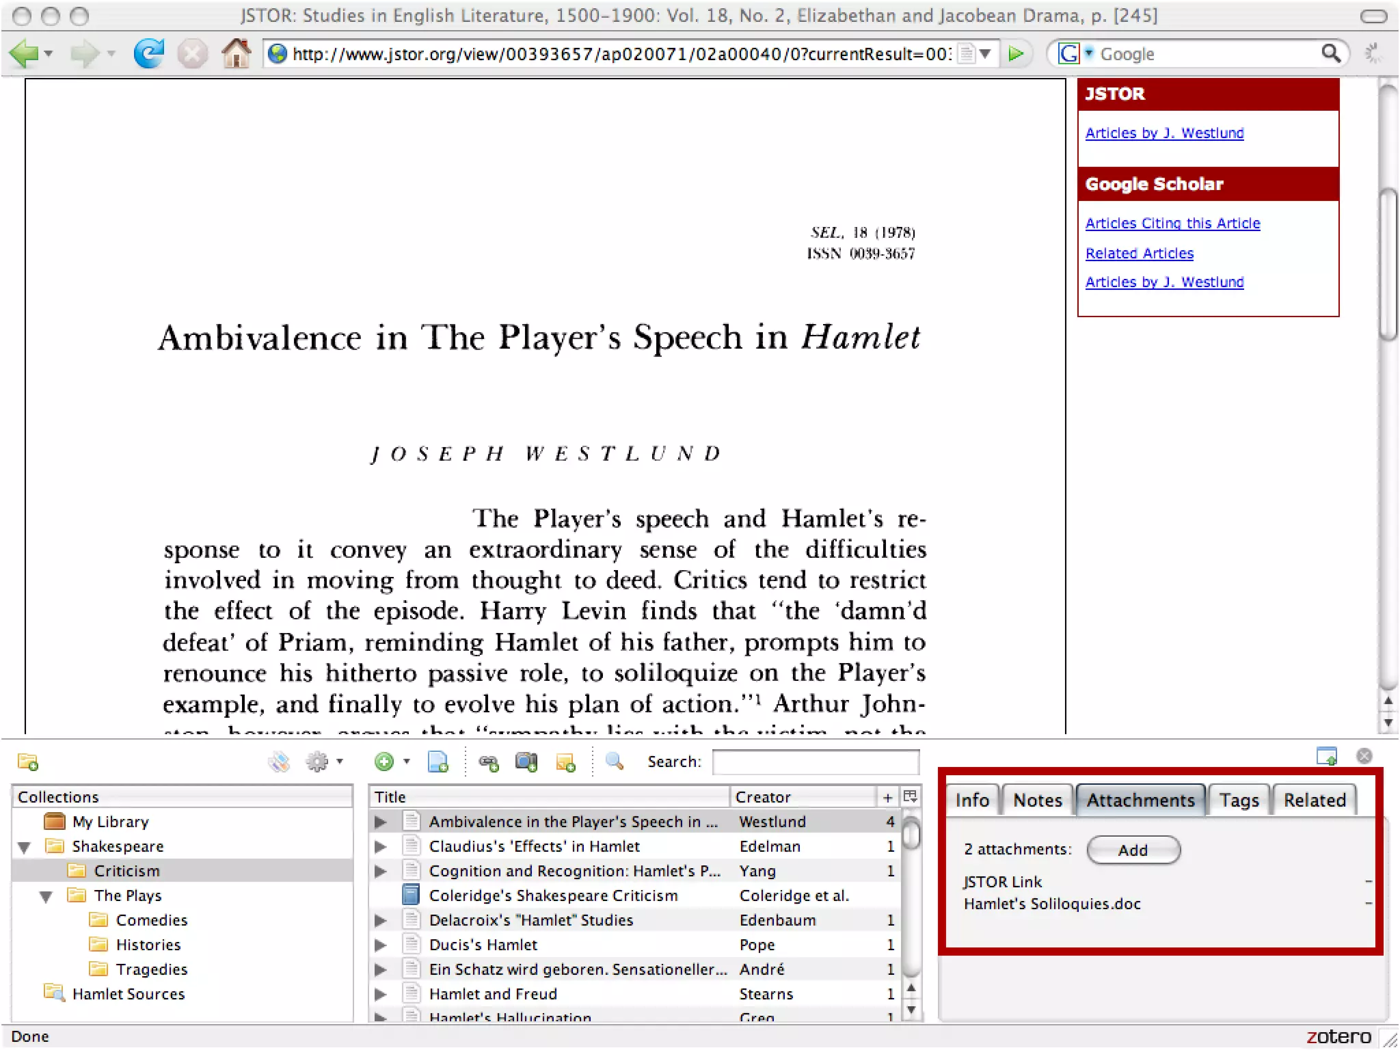This screenshot has width=1400, height=1050.
Task: Open the column picker in items list
Action: (910, 796)
